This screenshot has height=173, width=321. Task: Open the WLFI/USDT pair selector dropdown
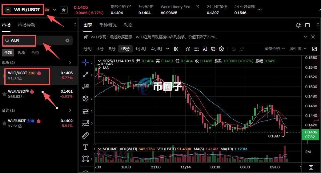pyautogui.click(x=54, y=10)
